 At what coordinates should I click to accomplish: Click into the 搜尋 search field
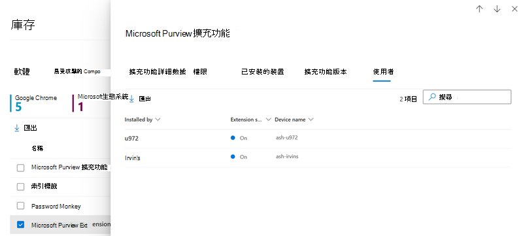[467, 97]
